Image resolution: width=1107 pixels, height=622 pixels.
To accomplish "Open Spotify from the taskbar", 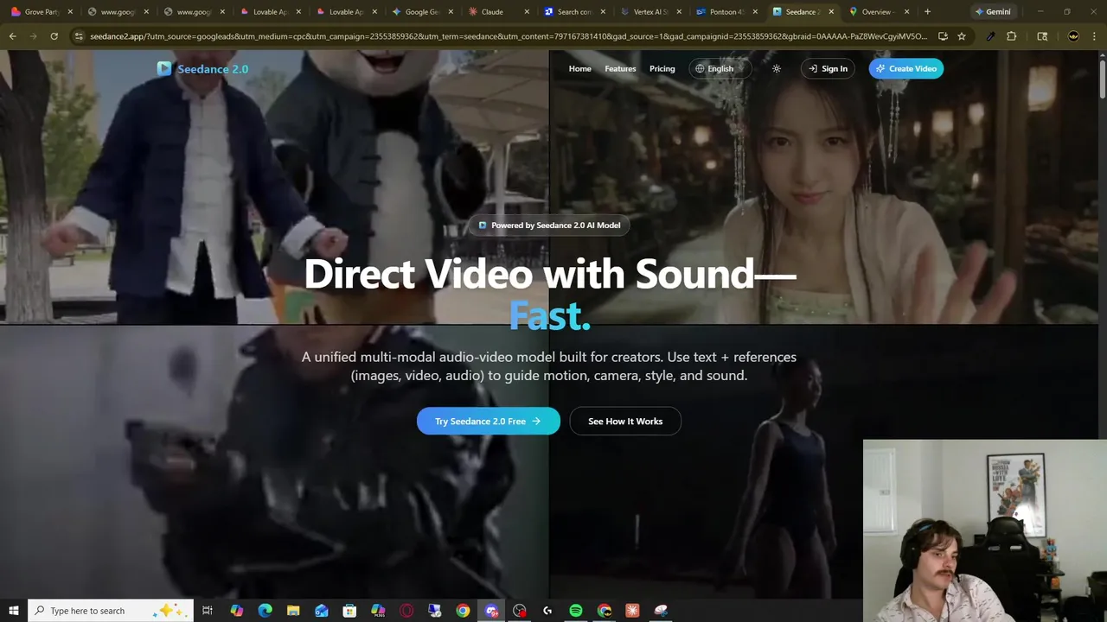I will (576, 611).
